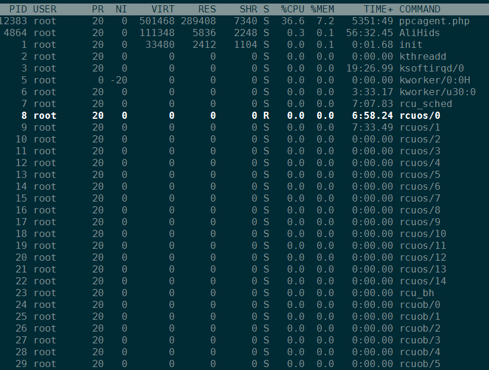
Task: Click the rcuos/11 command name
Action: click(x=423, y=246)
